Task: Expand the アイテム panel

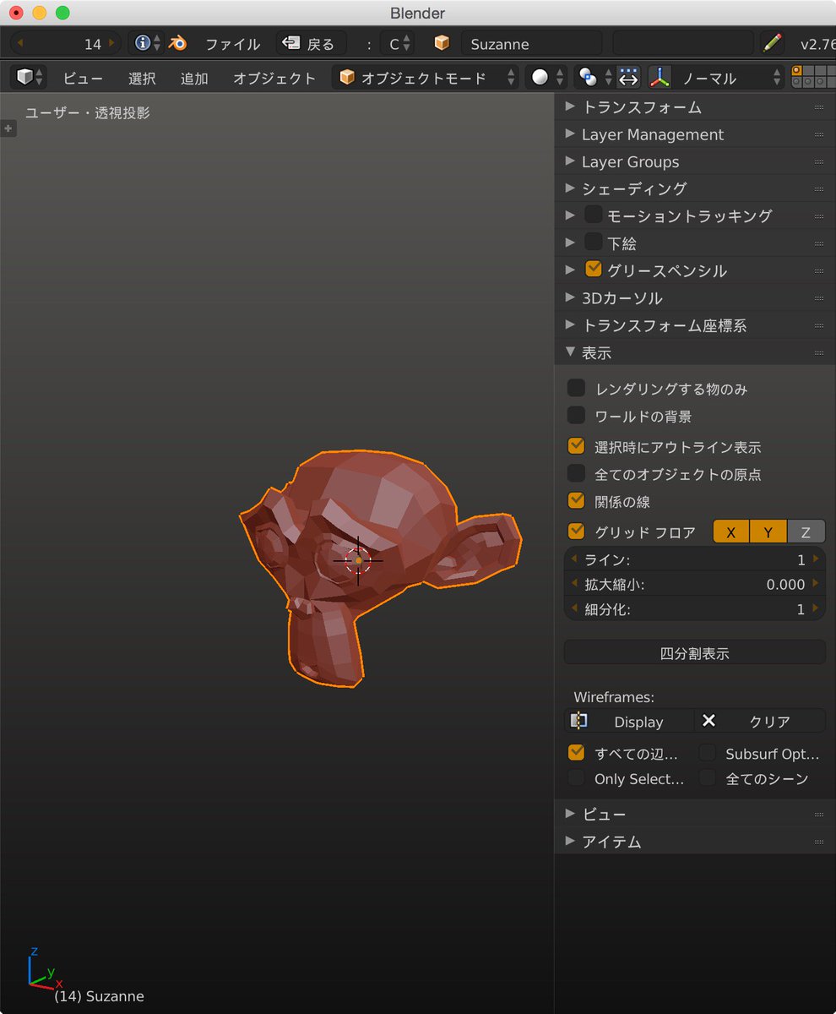Action: (570, 841)
